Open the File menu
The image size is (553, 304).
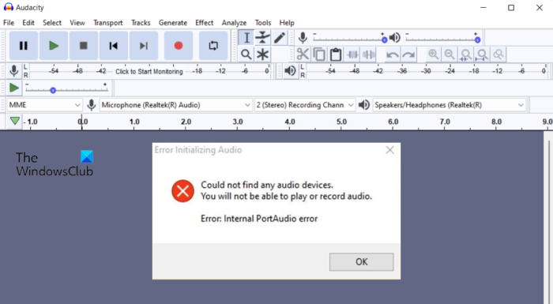[x=9, y=23]
